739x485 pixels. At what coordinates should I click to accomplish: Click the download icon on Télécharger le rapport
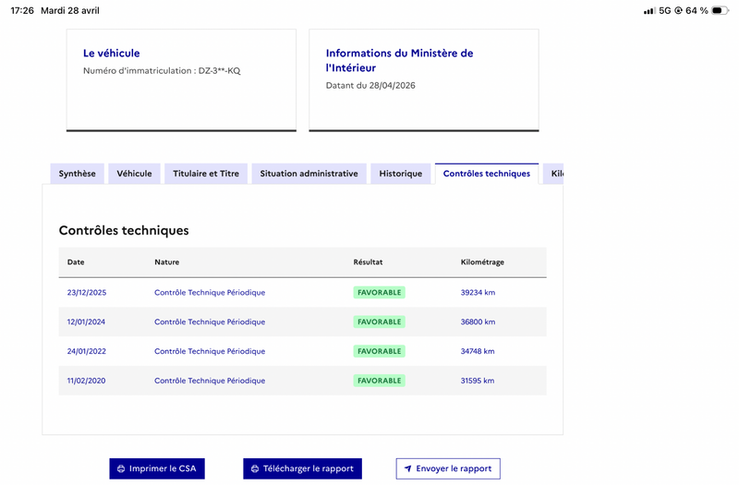pos(254,469)
